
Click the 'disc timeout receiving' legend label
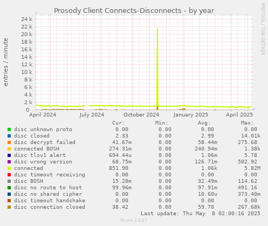click(50, 175)
